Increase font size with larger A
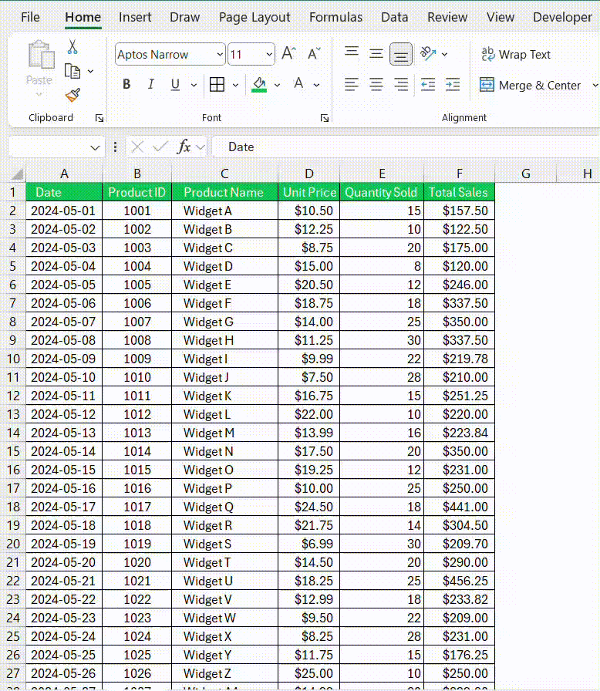The image size is (600, 691). click(289, 54)
